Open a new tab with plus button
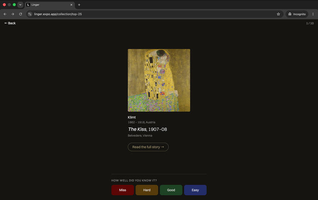Screen dimensions: 318x200 (x=79, y=5)
